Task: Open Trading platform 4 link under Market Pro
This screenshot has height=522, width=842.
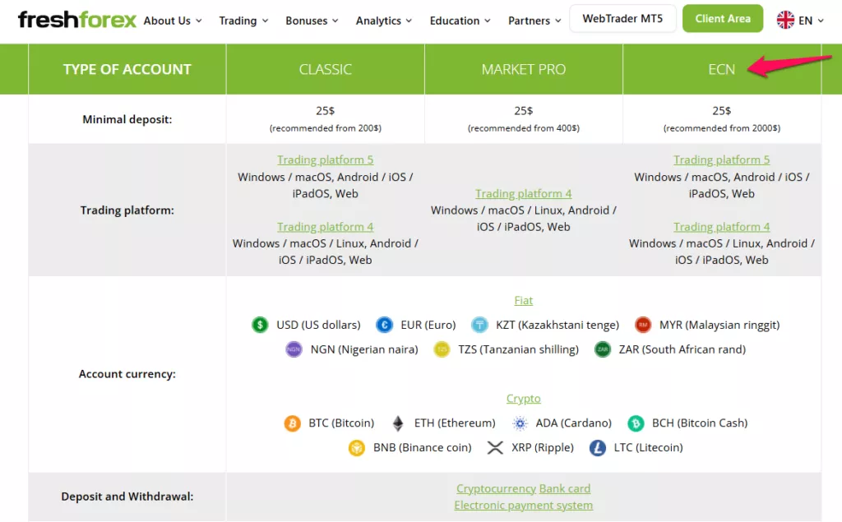Action: click(x=523, y=193)
